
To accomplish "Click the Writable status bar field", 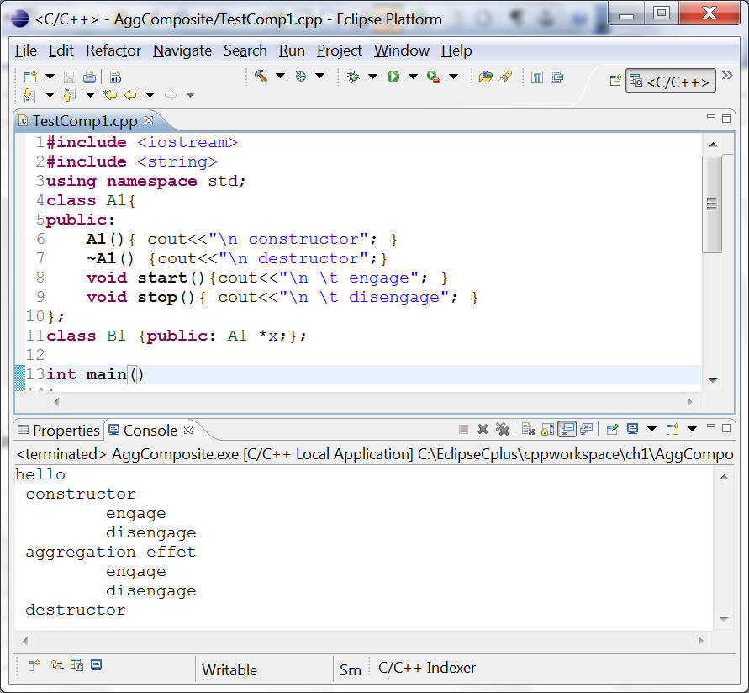I will point(229,669).
